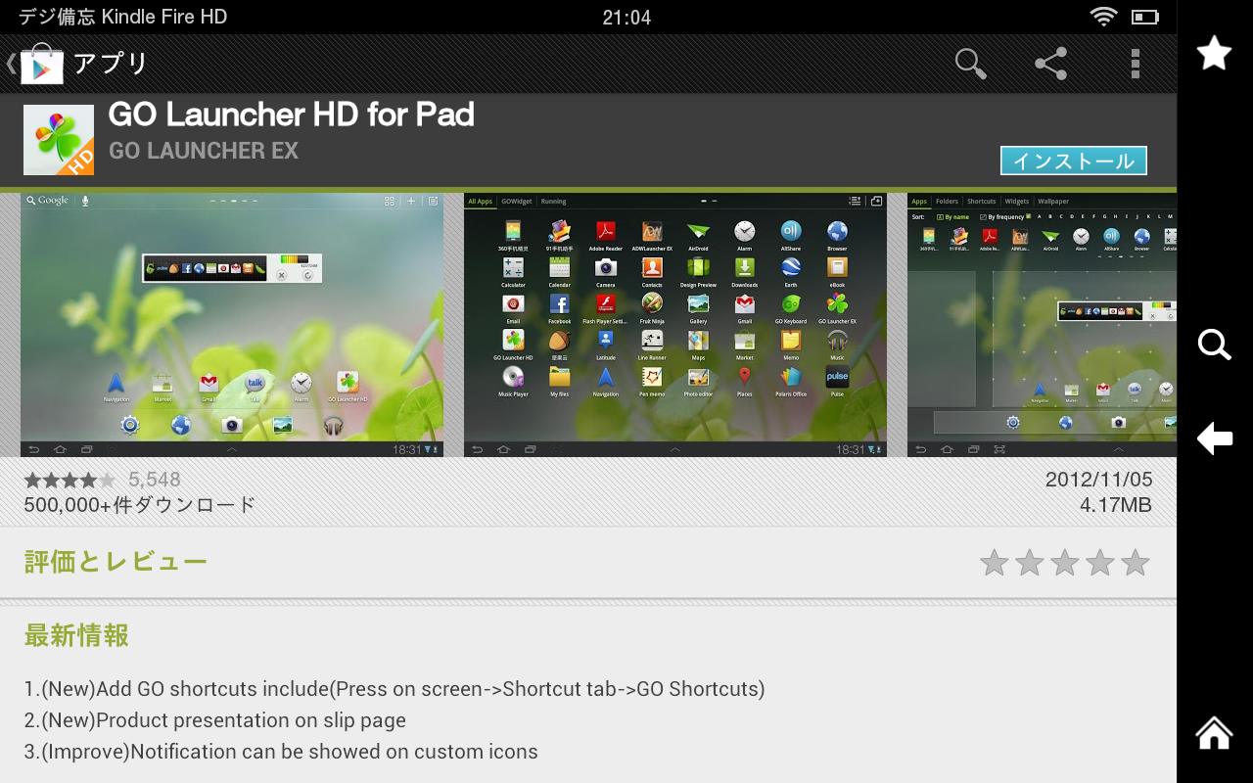Tap the GO Launcher HD app icon

point(59,140)
